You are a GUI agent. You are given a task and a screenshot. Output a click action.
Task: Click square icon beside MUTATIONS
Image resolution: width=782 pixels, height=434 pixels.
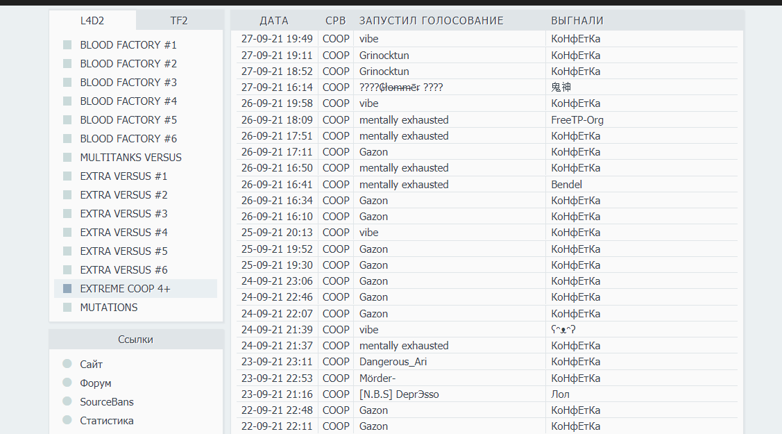pyautogui.click(x=67, y=308)
